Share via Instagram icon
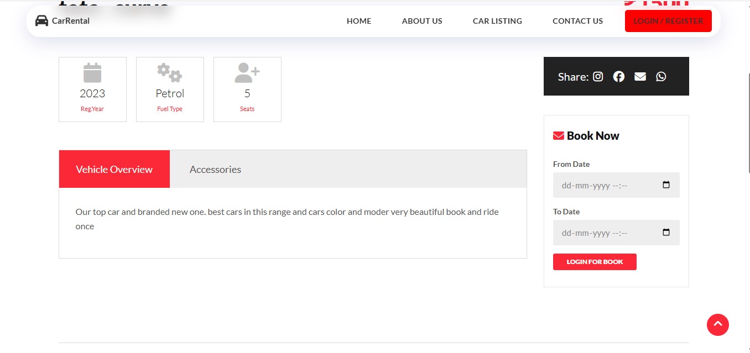Image resolution: width=750 pixels, height=353 pixels. (598, 77)
